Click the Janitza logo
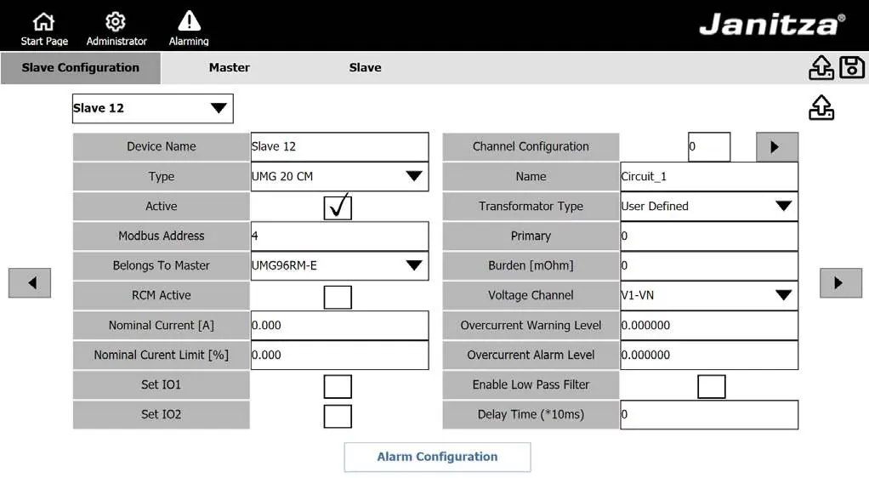Image resolution: width=869 pixels, height=478 pixels. [x=772, y=25]
